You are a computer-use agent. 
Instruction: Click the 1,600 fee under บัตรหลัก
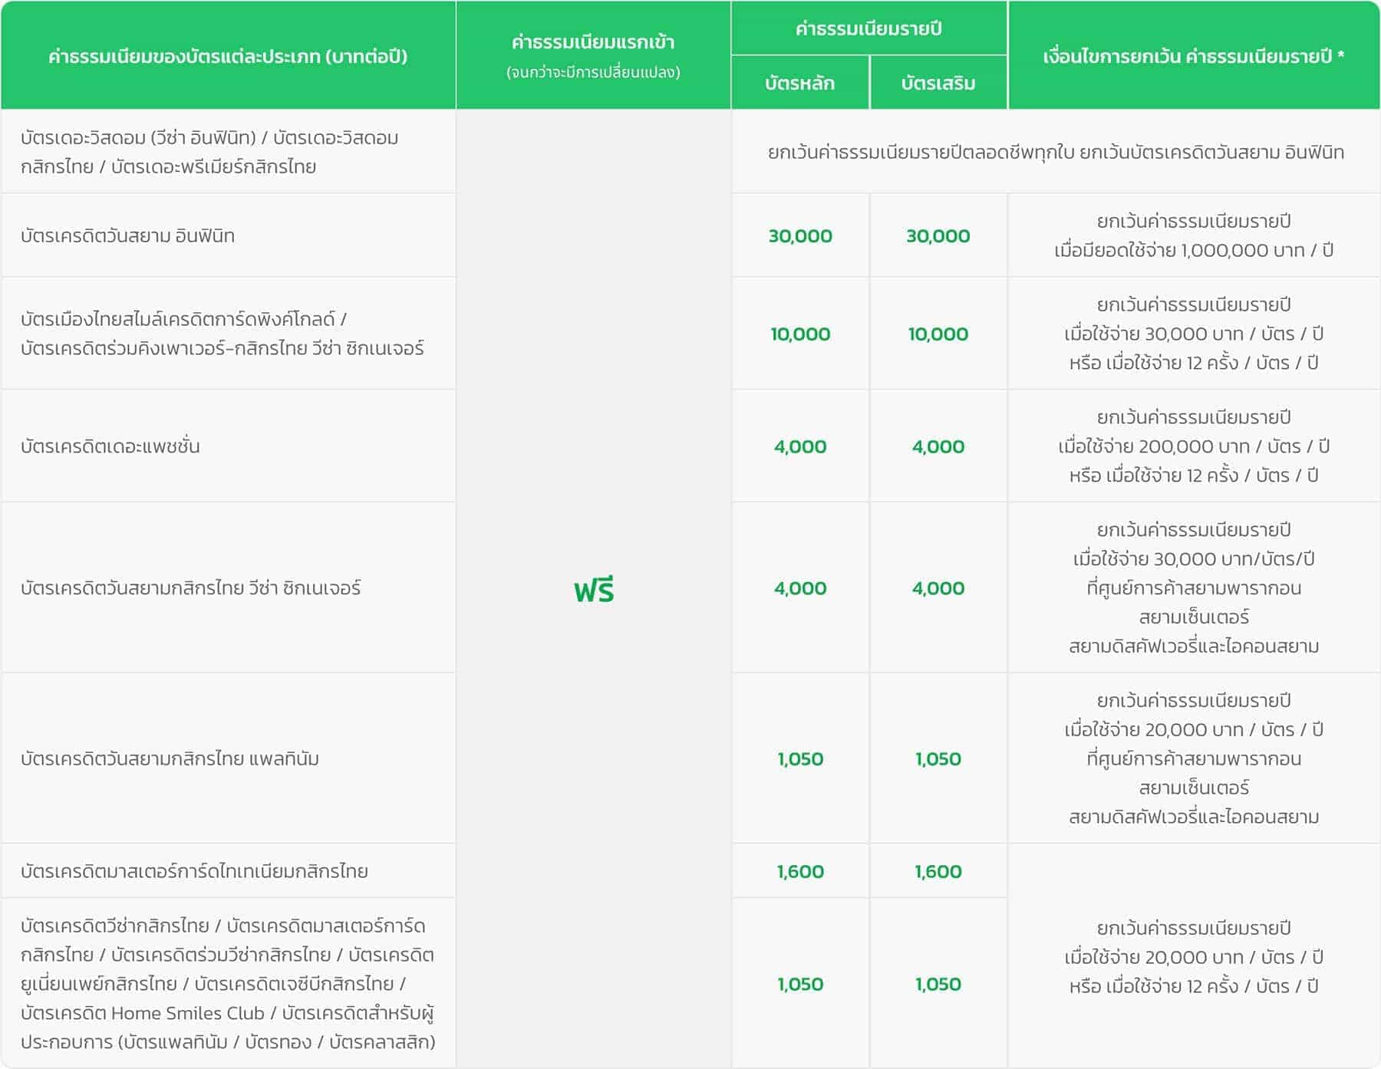point(800,871)
